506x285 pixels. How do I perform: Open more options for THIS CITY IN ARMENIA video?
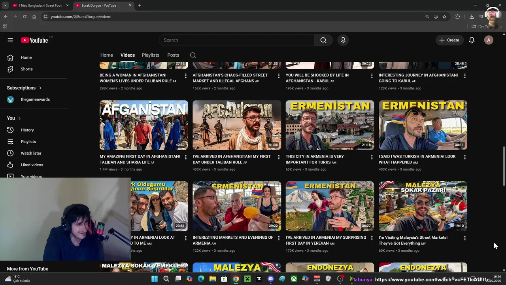(x=372, y=157)
